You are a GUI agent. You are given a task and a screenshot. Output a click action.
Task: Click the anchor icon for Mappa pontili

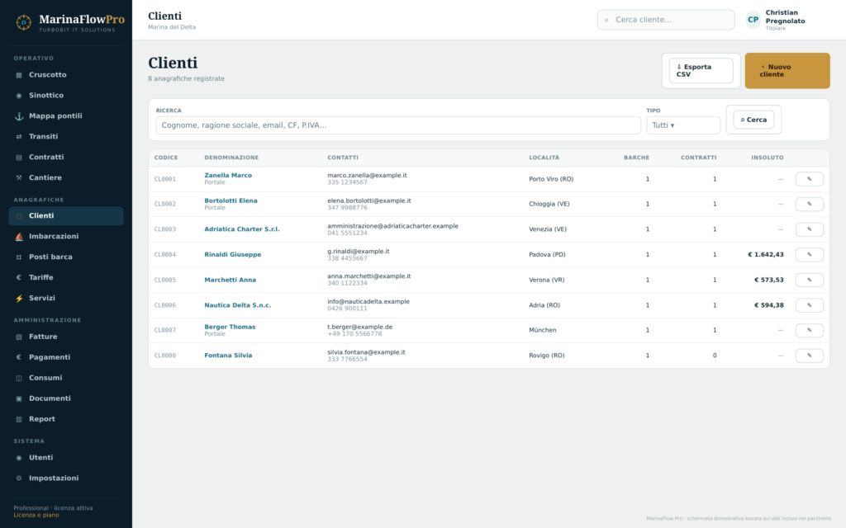[19, 115]
